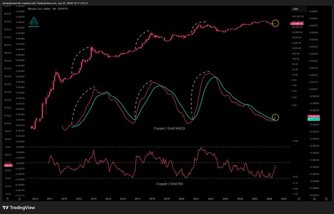Click the A auto-scale button
334x214 pixels.
tap(299, 199)
